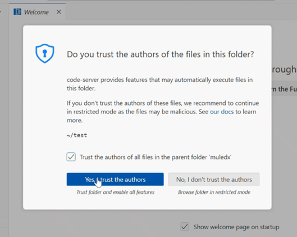Click the blue shield keyhole icon

click(x=45, y=53)
